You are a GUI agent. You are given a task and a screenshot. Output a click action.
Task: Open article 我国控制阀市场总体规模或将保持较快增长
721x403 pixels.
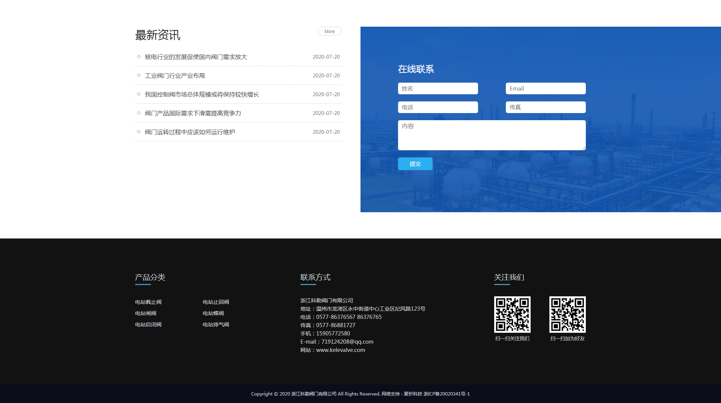point(202,95)
